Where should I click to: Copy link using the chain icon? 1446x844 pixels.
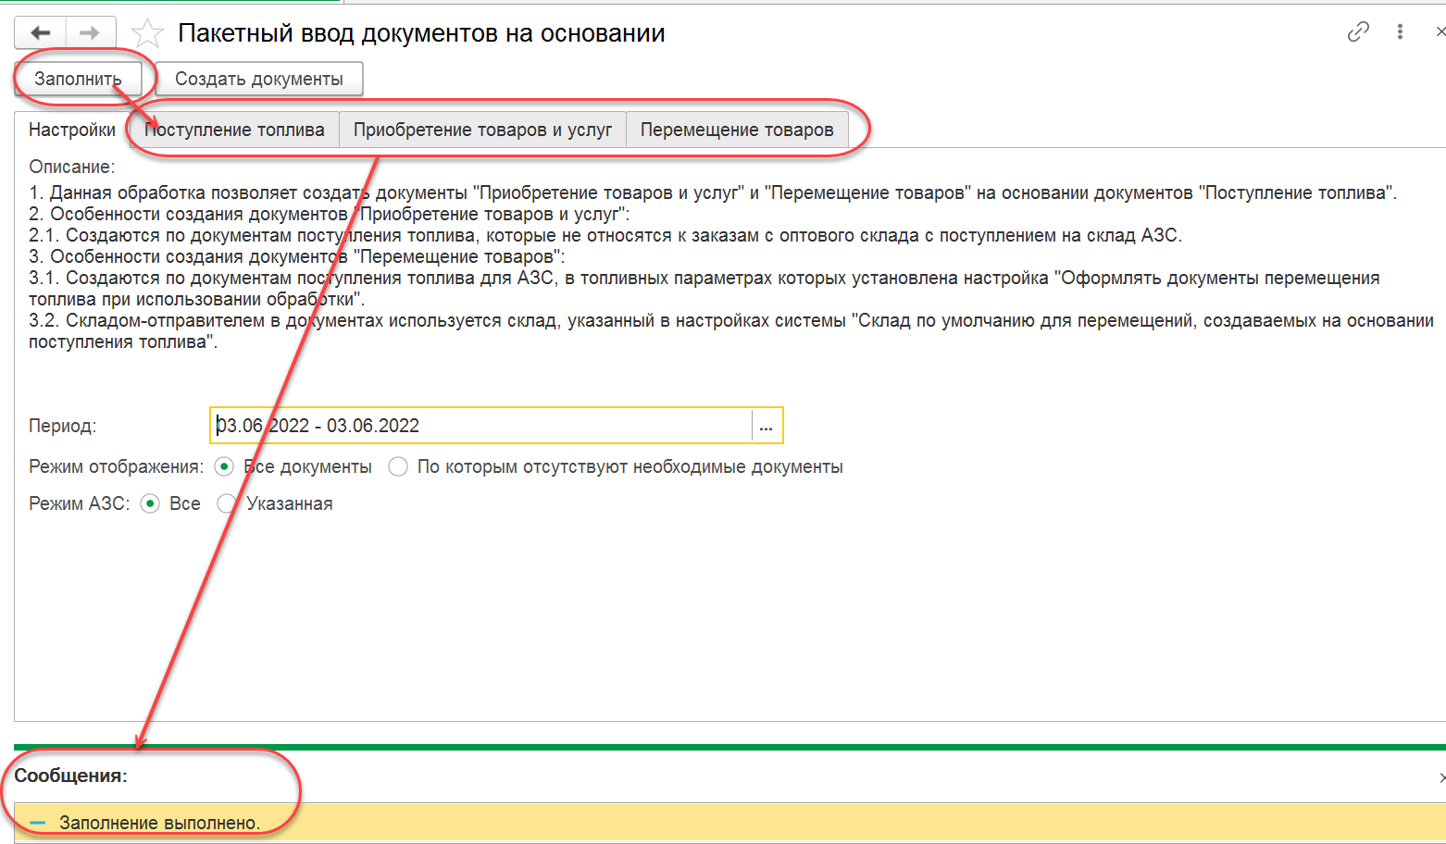tap(1358, 32)
